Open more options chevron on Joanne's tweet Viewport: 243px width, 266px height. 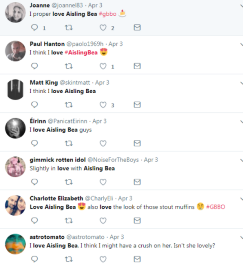pyautogui.click(x=242, y=6)
